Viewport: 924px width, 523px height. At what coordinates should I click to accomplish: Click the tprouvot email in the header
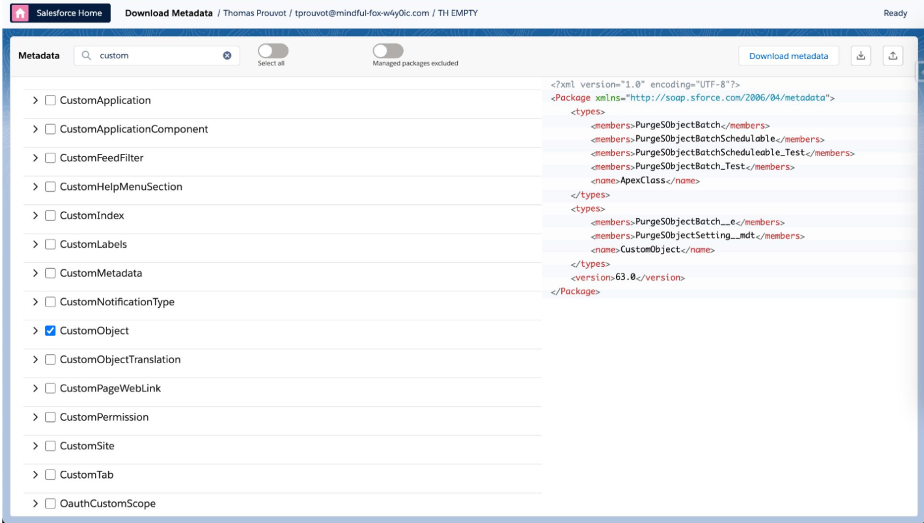(362, 13)
